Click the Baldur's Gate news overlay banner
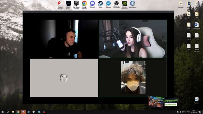This screenshot has width=203, height=114. point(163,102)
